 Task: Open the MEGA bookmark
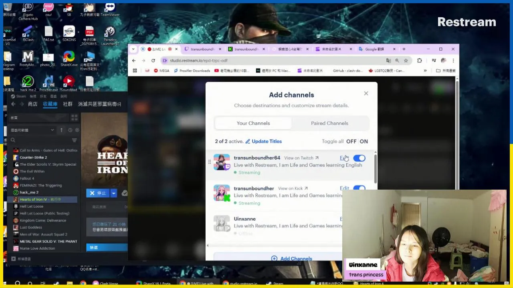(x=161, y=71)
